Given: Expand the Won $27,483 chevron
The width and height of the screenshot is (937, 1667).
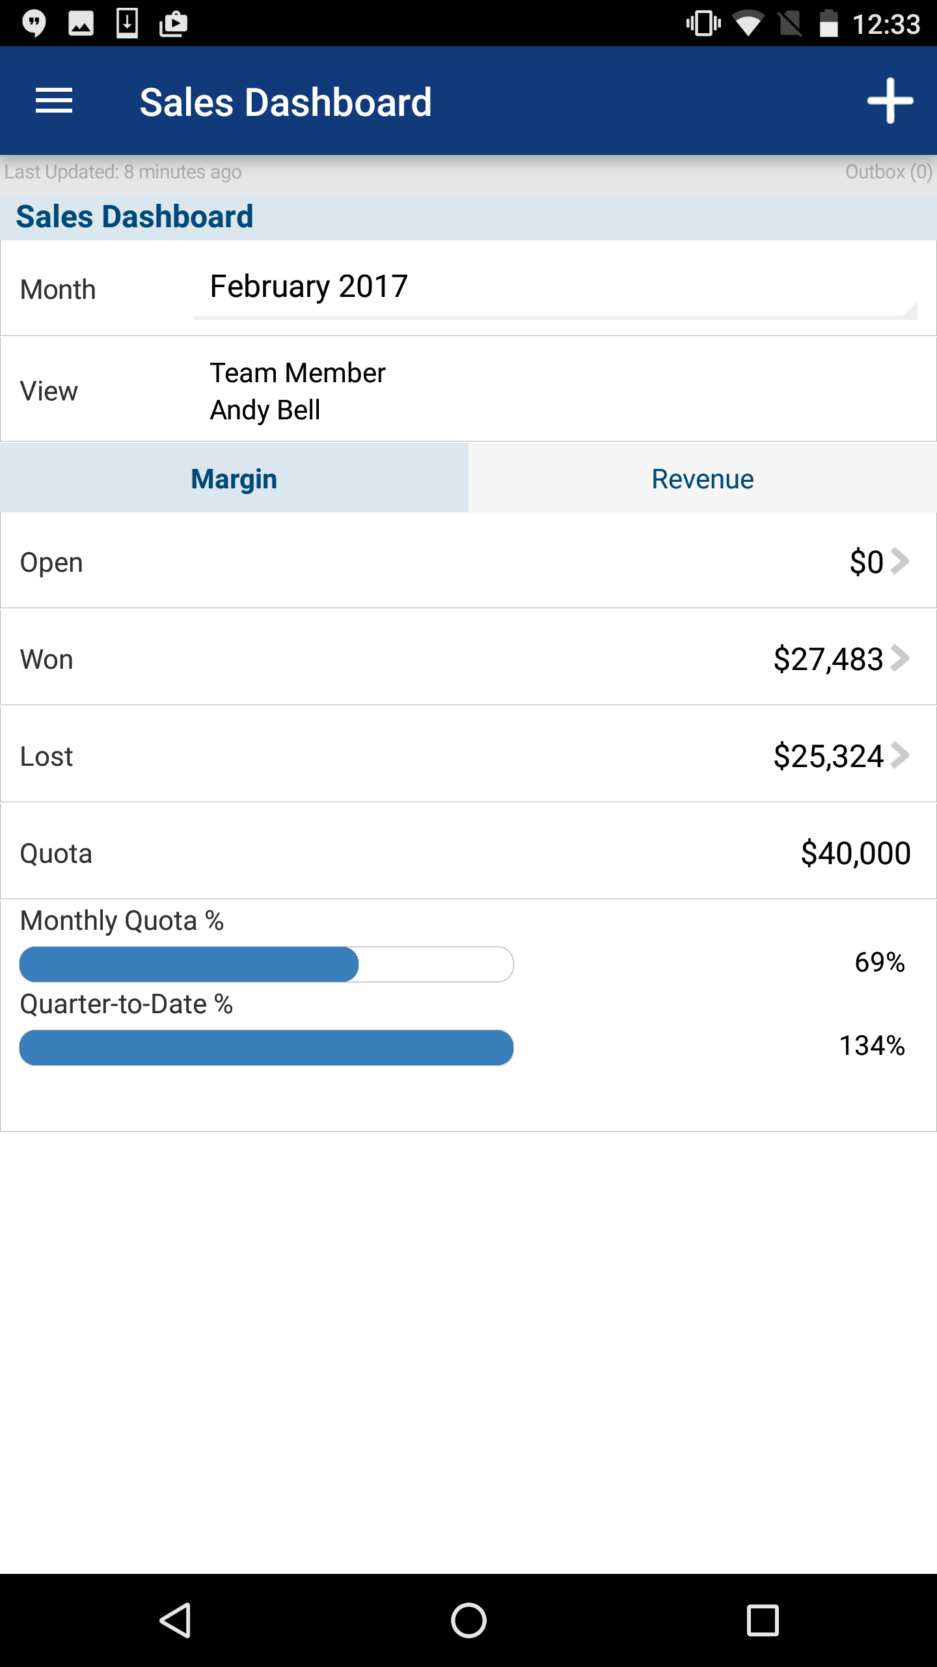Looking at the screenshot, I should (901, 658).
